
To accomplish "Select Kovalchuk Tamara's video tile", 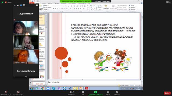I will pos(26,57).
